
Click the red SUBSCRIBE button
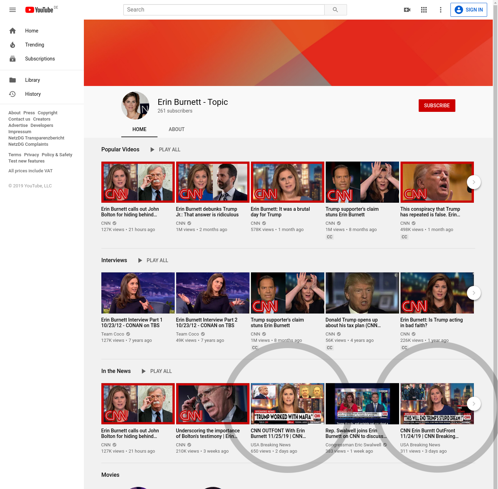(x=437, y=106)
